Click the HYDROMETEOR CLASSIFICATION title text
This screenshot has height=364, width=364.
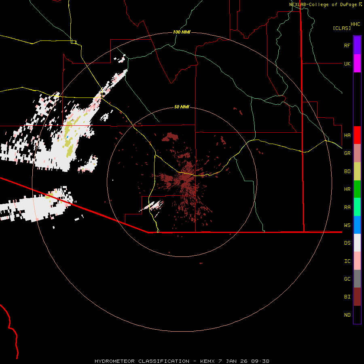click(142, 361)
